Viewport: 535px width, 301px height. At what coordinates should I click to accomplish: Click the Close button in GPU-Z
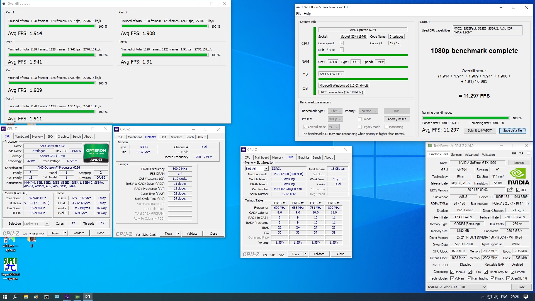521,287
